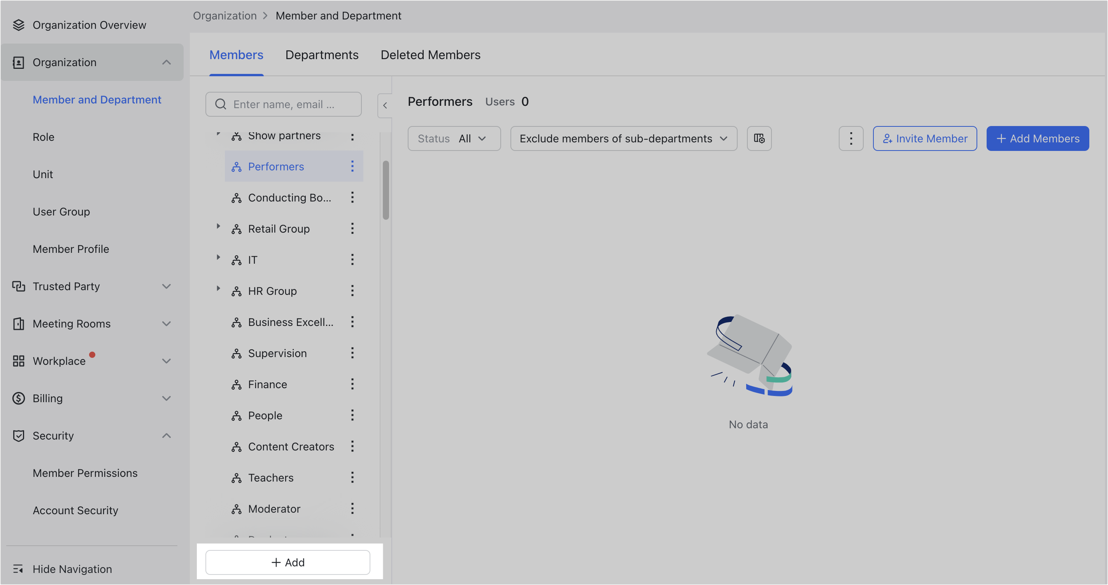Image resolution: width=1108 pixels, height=585 pixels.
Task: Switch to the Deleted Members tab
Action: pos(430,55)
